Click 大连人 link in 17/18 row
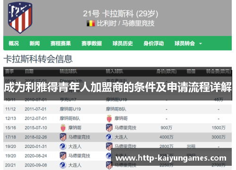 [121, 137]
